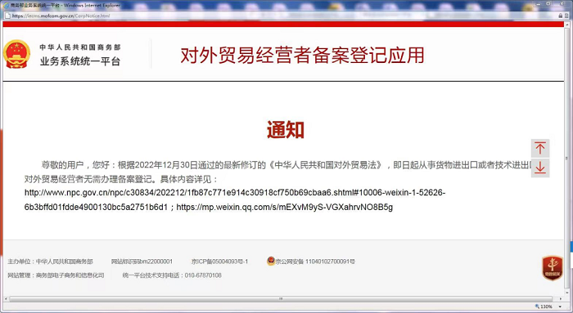Click 网站标识码bm22000001 footer text
This screenshot has height=313, width=573.
(142, 262)
